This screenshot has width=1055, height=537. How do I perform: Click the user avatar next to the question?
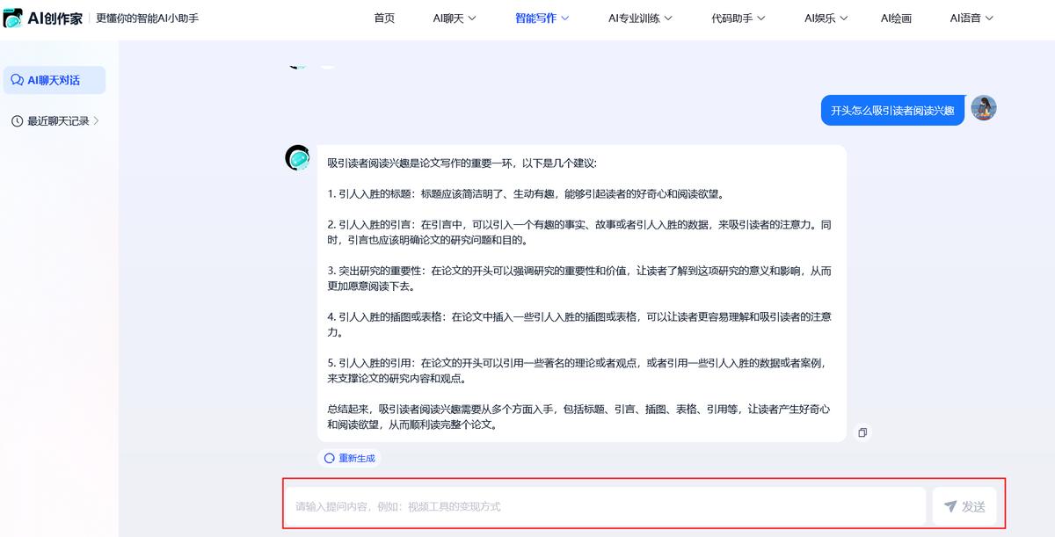(983, 109)
